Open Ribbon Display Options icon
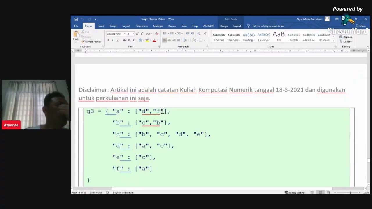Viewport: 372px width, 209px height. (x=337, y=19)
